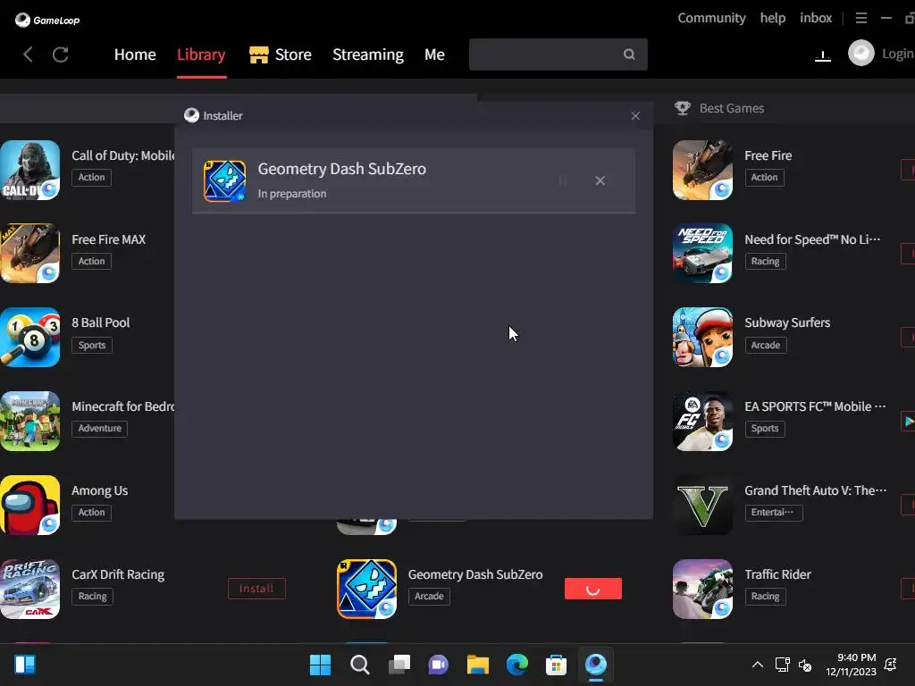Image resolution: width=915 pixels, height=686 pixels.
Task: Open Among Us game icon
Action: click(x=29, y=506)
